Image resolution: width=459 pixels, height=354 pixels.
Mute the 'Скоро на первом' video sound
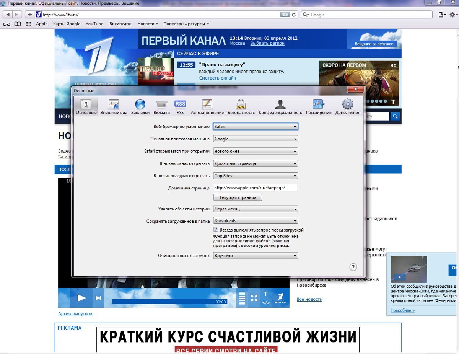coord(393,65)
